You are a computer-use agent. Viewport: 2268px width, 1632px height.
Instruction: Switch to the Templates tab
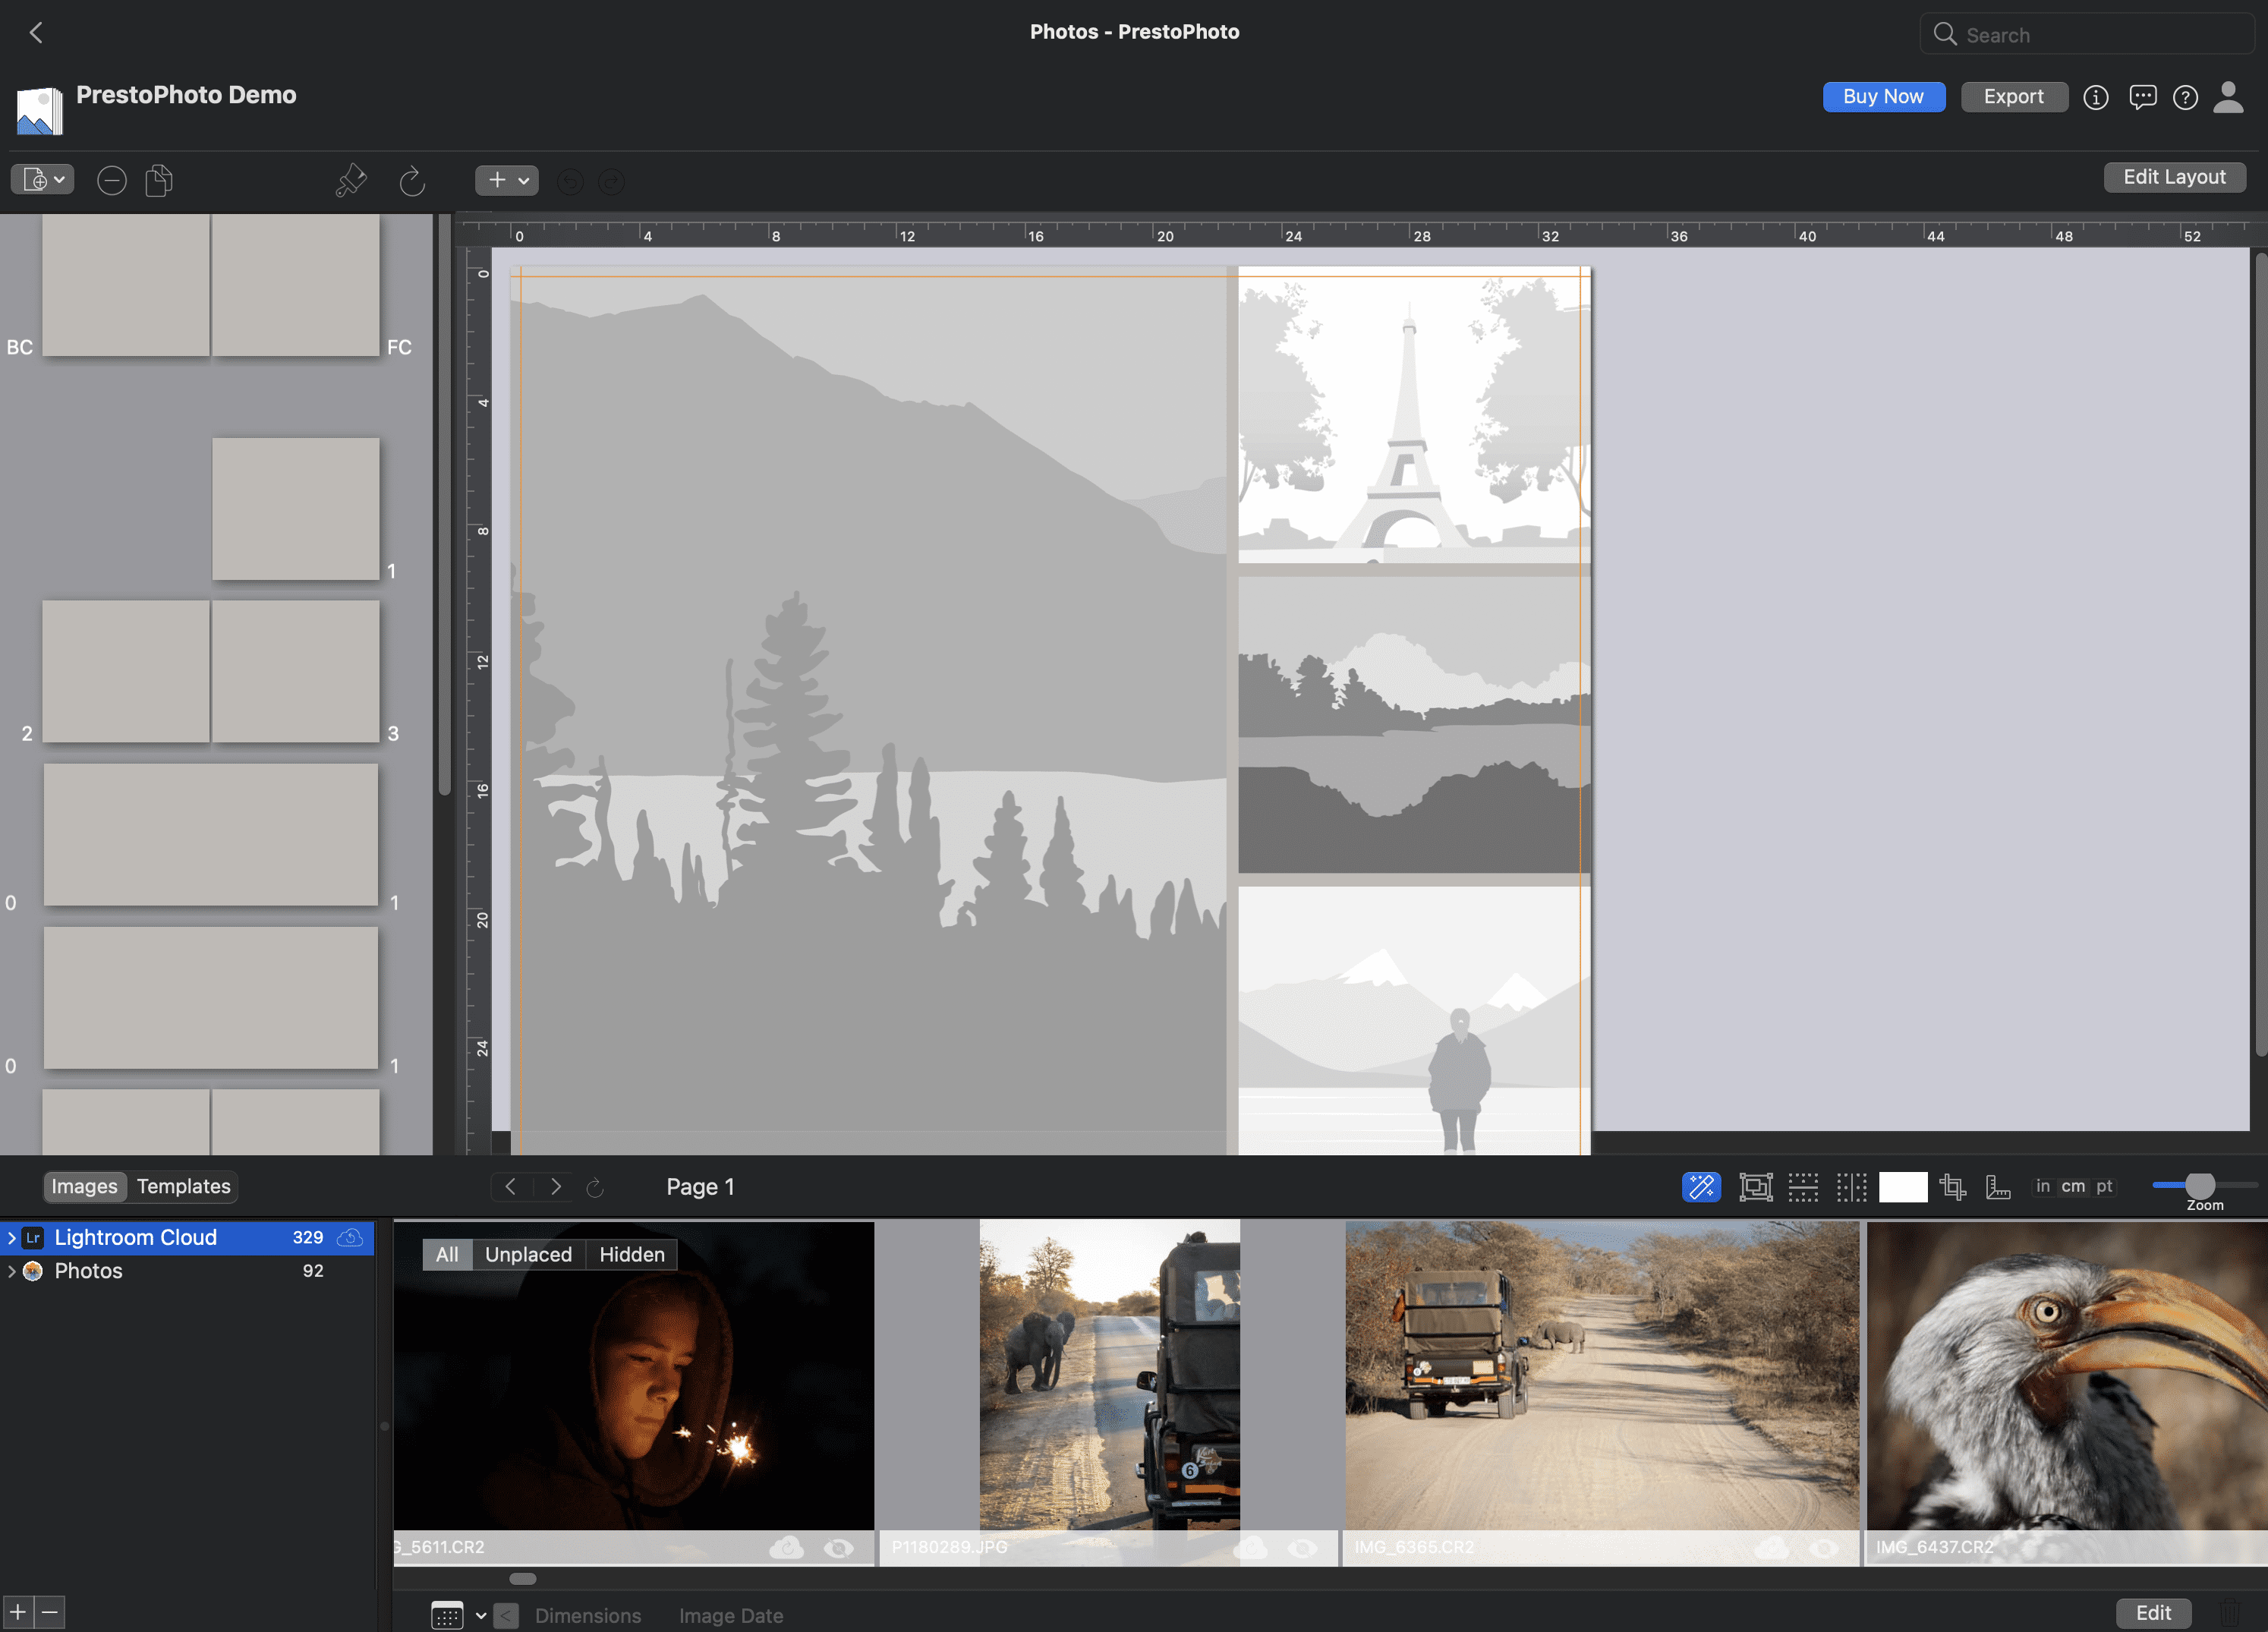(x=183, y=1186)
